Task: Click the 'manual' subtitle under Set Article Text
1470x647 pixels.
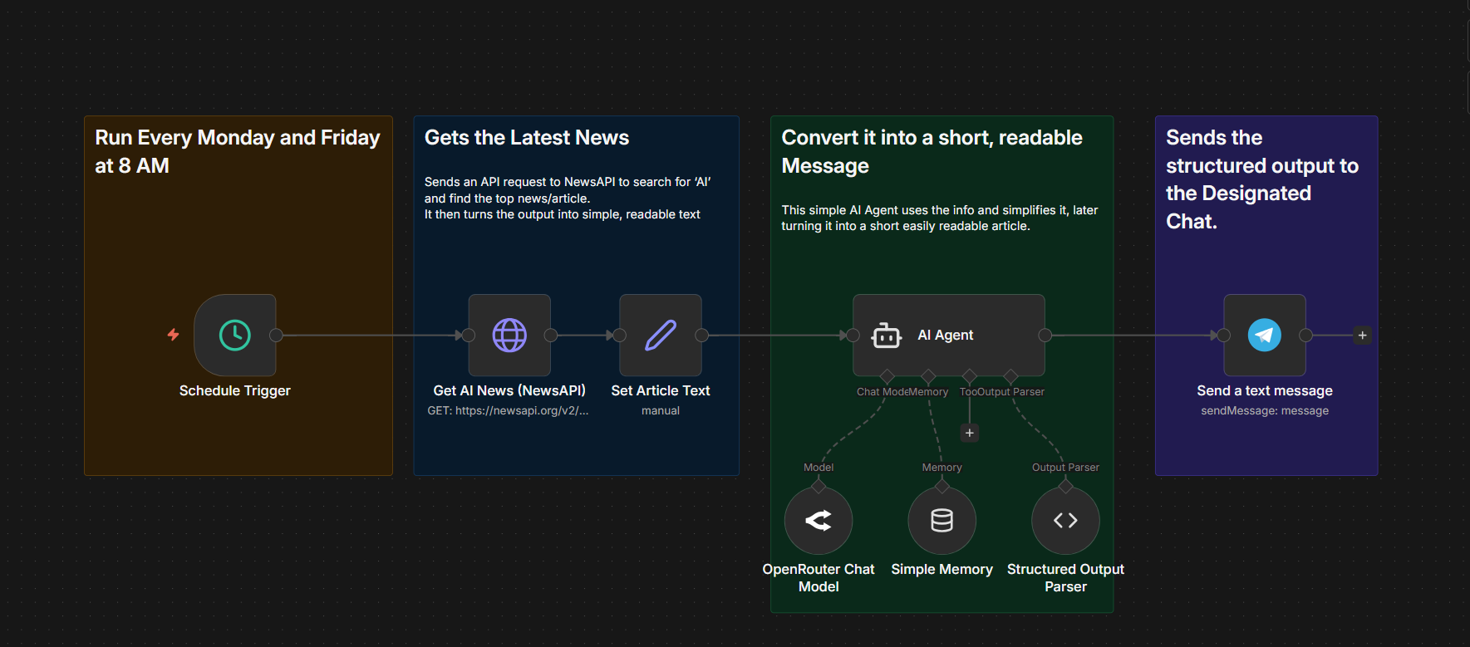Action: click(x=661, y=411)
